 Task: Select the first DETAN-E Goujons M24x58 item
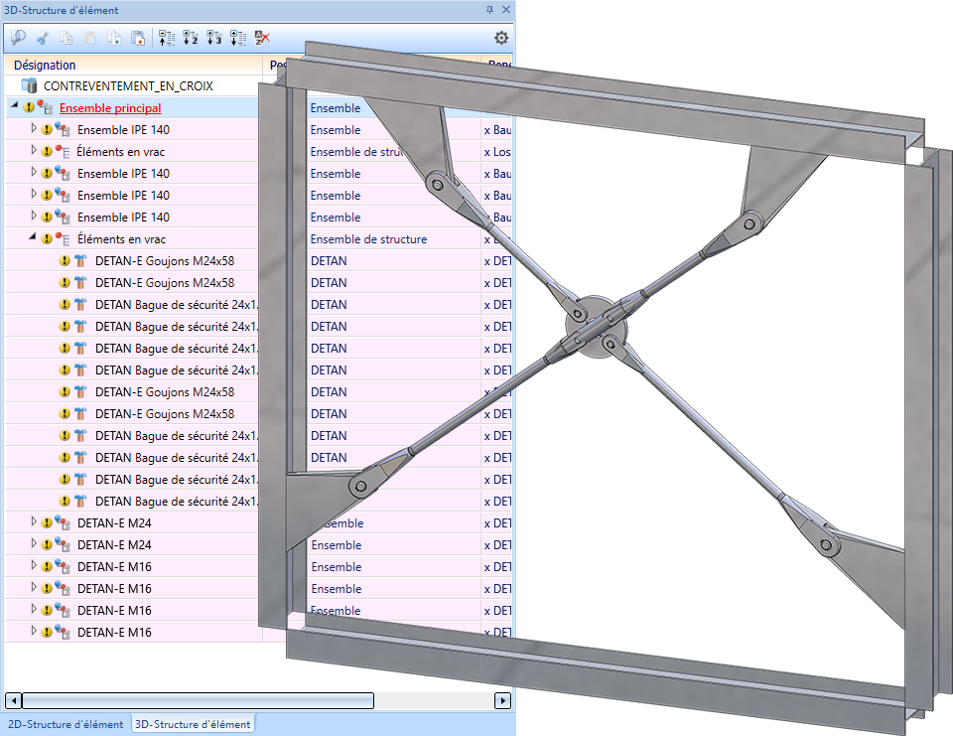pos(164,261)
